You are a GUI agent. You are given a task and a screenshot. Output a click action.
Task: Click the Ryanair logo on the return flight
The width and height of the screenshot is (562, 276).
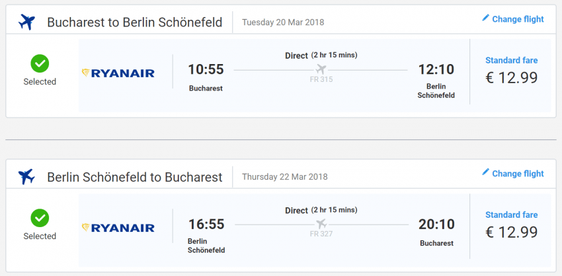click(118, 228)
